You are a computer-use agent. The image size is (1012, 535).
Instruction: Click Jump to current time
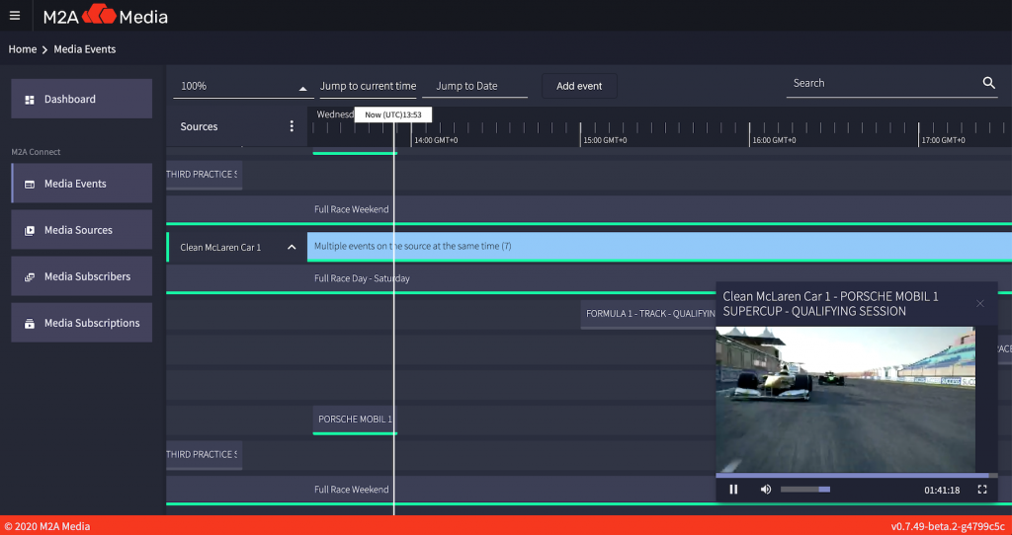coord(368,87)
